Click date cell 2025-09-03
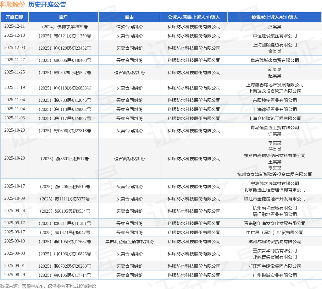 pyautogui.click(x=14, y=254)
